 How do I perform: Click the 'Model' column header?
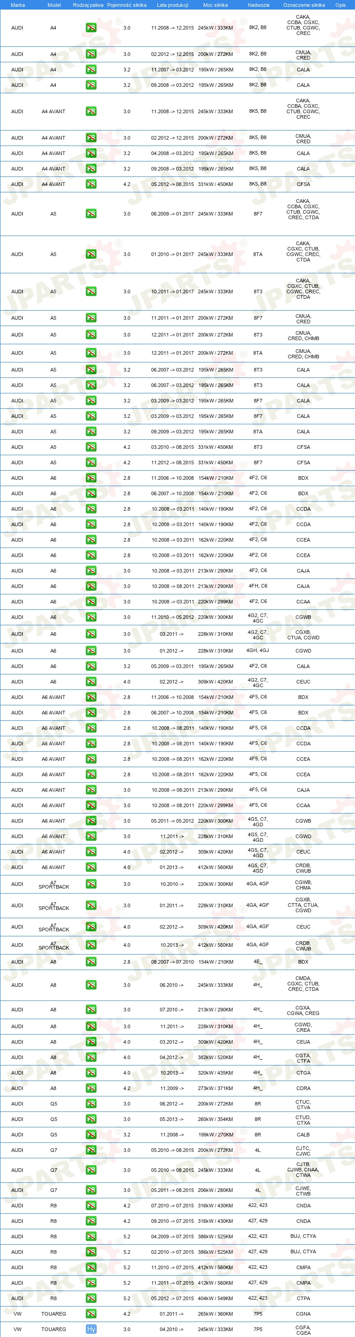54,5
